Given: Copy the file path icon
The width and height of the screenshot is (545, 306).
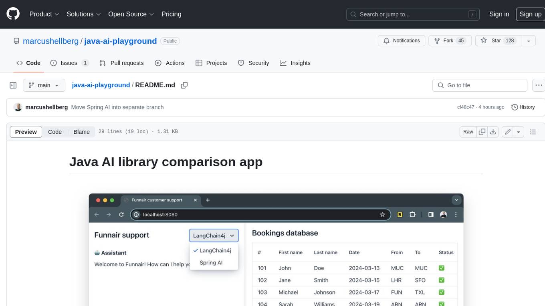Looking at the screenshot, I should tap(184, 85).
